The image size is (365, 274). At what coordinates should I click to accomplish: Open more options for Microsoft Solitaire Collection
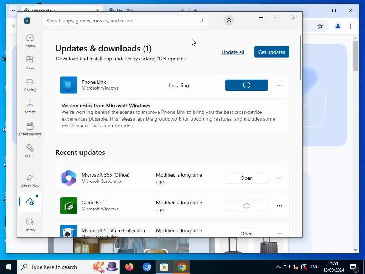pyautogui.click(x=279, y=233)
